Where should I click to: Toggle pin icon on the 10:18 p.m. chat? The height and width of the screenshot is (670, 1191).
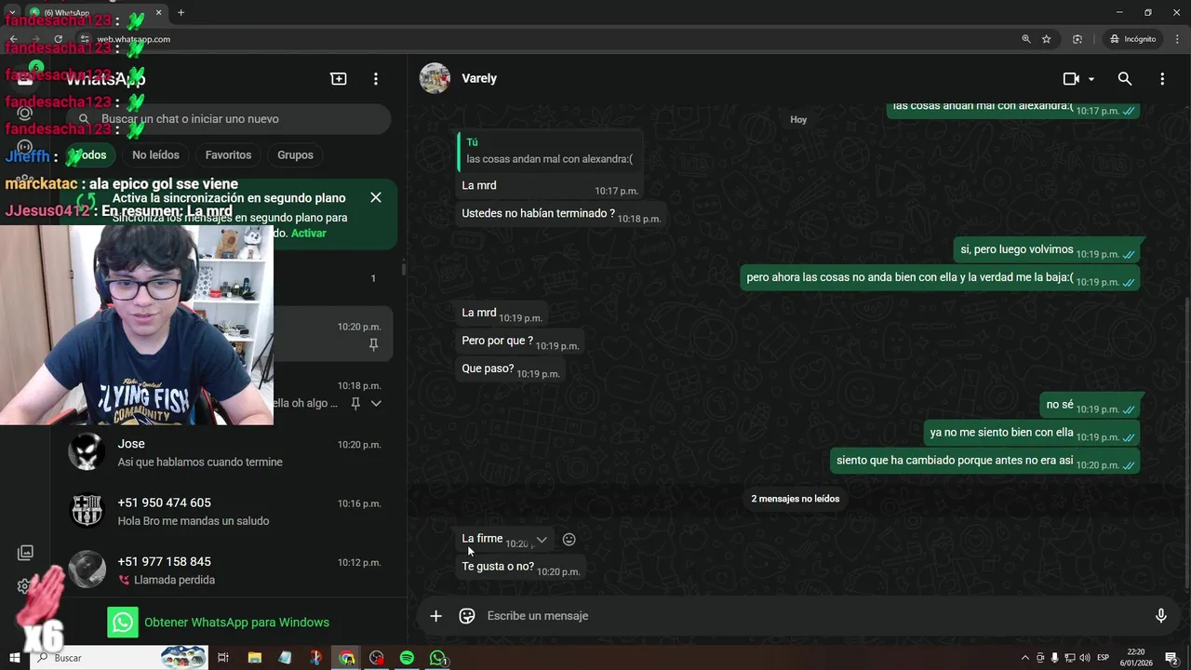tap(355, 403)
